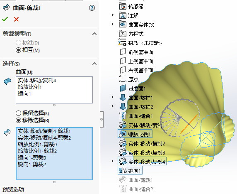Select 缩放比例1-剪裁0 in removal list
237x194 pixels.
37,145
